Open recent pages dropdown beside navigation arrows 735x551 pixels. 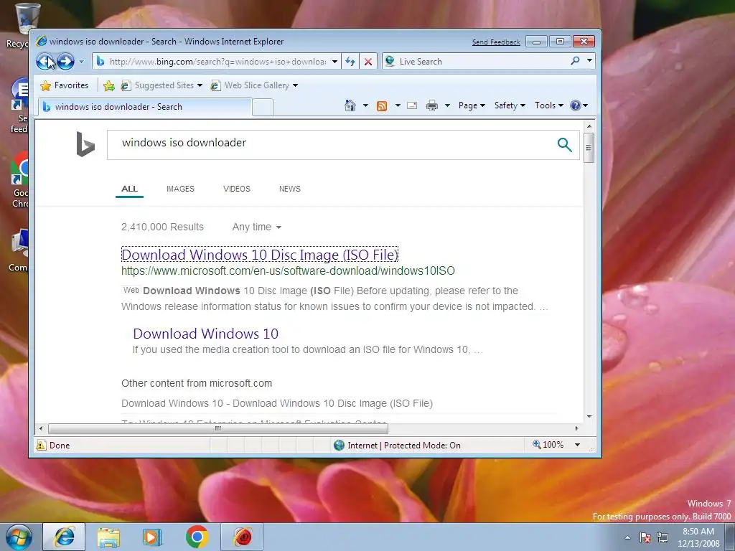82,62
